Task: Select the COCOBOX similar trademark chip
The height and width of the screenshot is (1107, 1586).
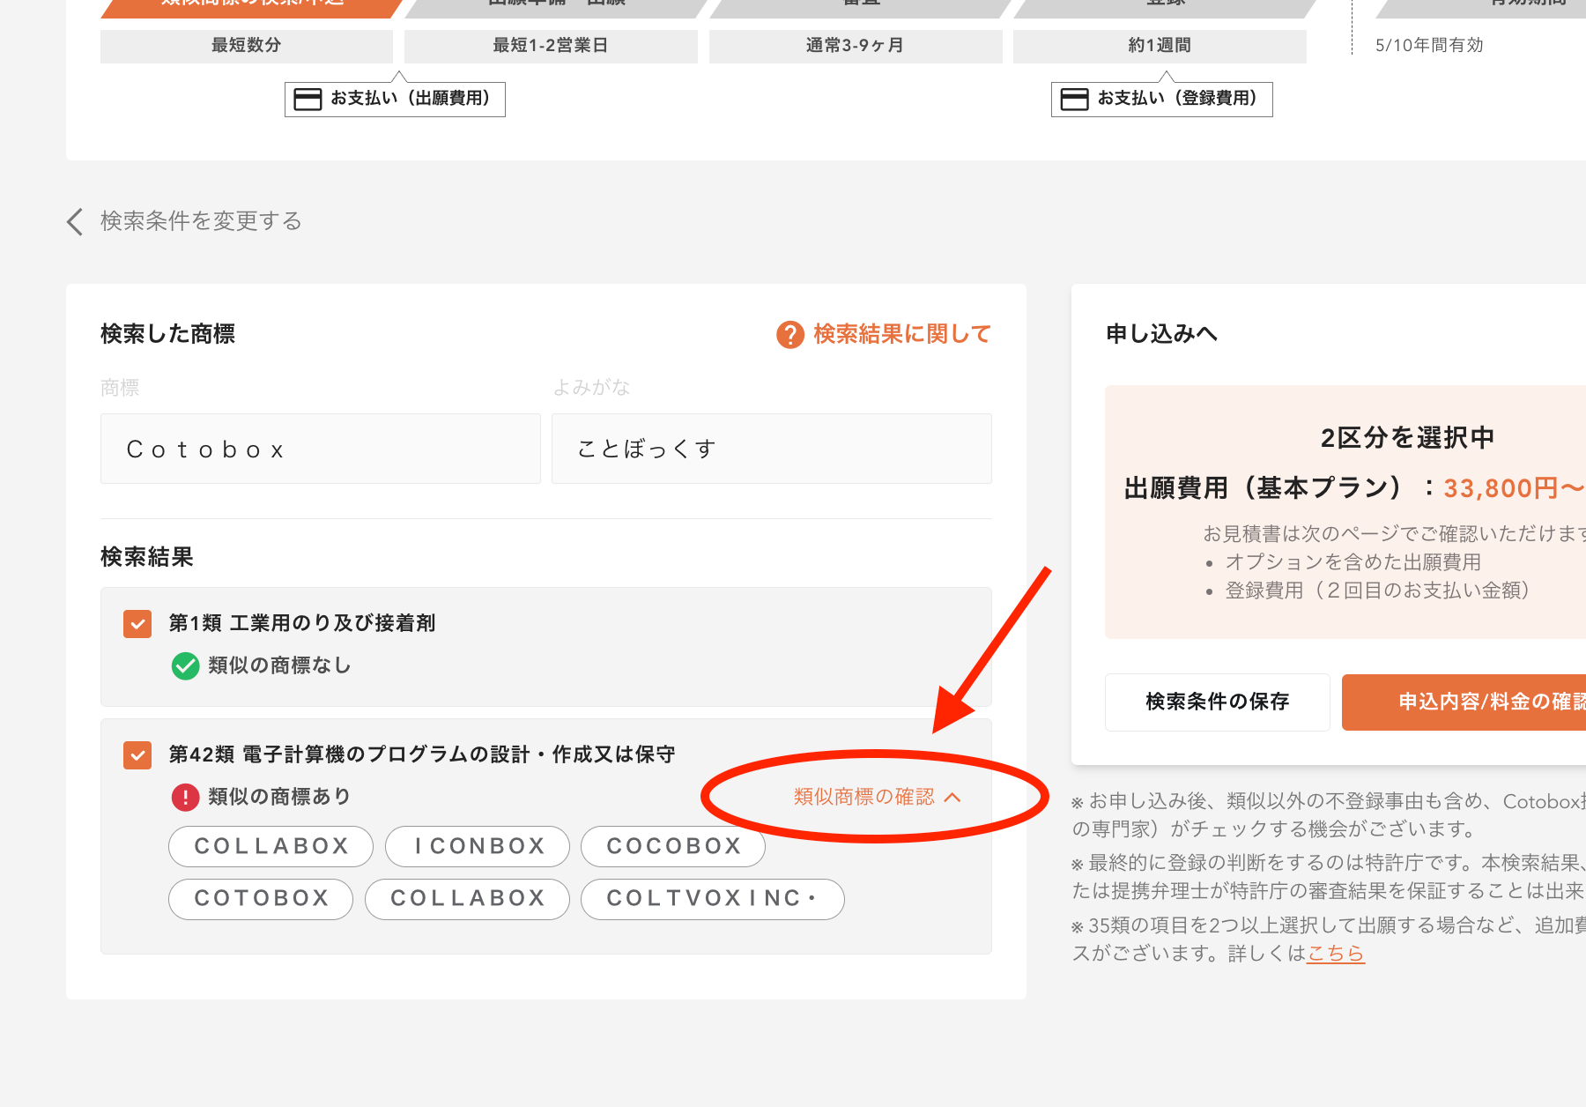Action: 673,846
